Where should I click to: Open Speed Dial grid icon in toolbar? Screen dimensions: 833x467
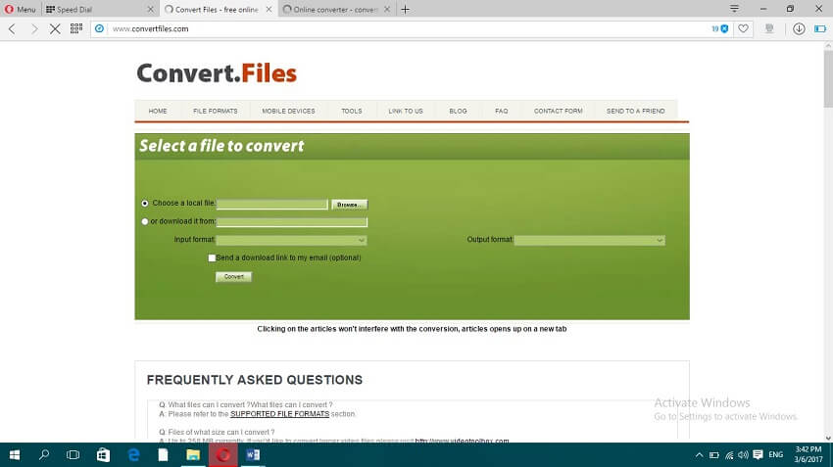76,28
